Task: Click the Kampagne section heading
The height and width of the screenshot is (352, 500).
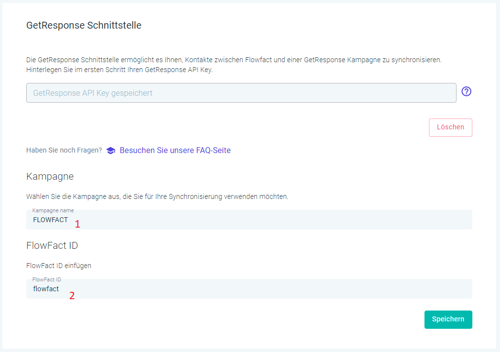Action: (x=50, y=176)
